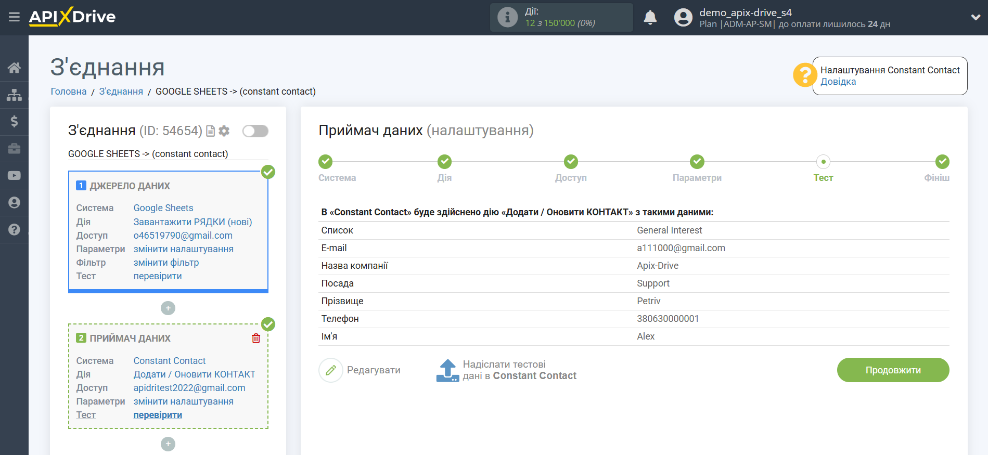Screen dimensions: 988x455
Task: Click the Alex name value
Action: tap(646, 336)
